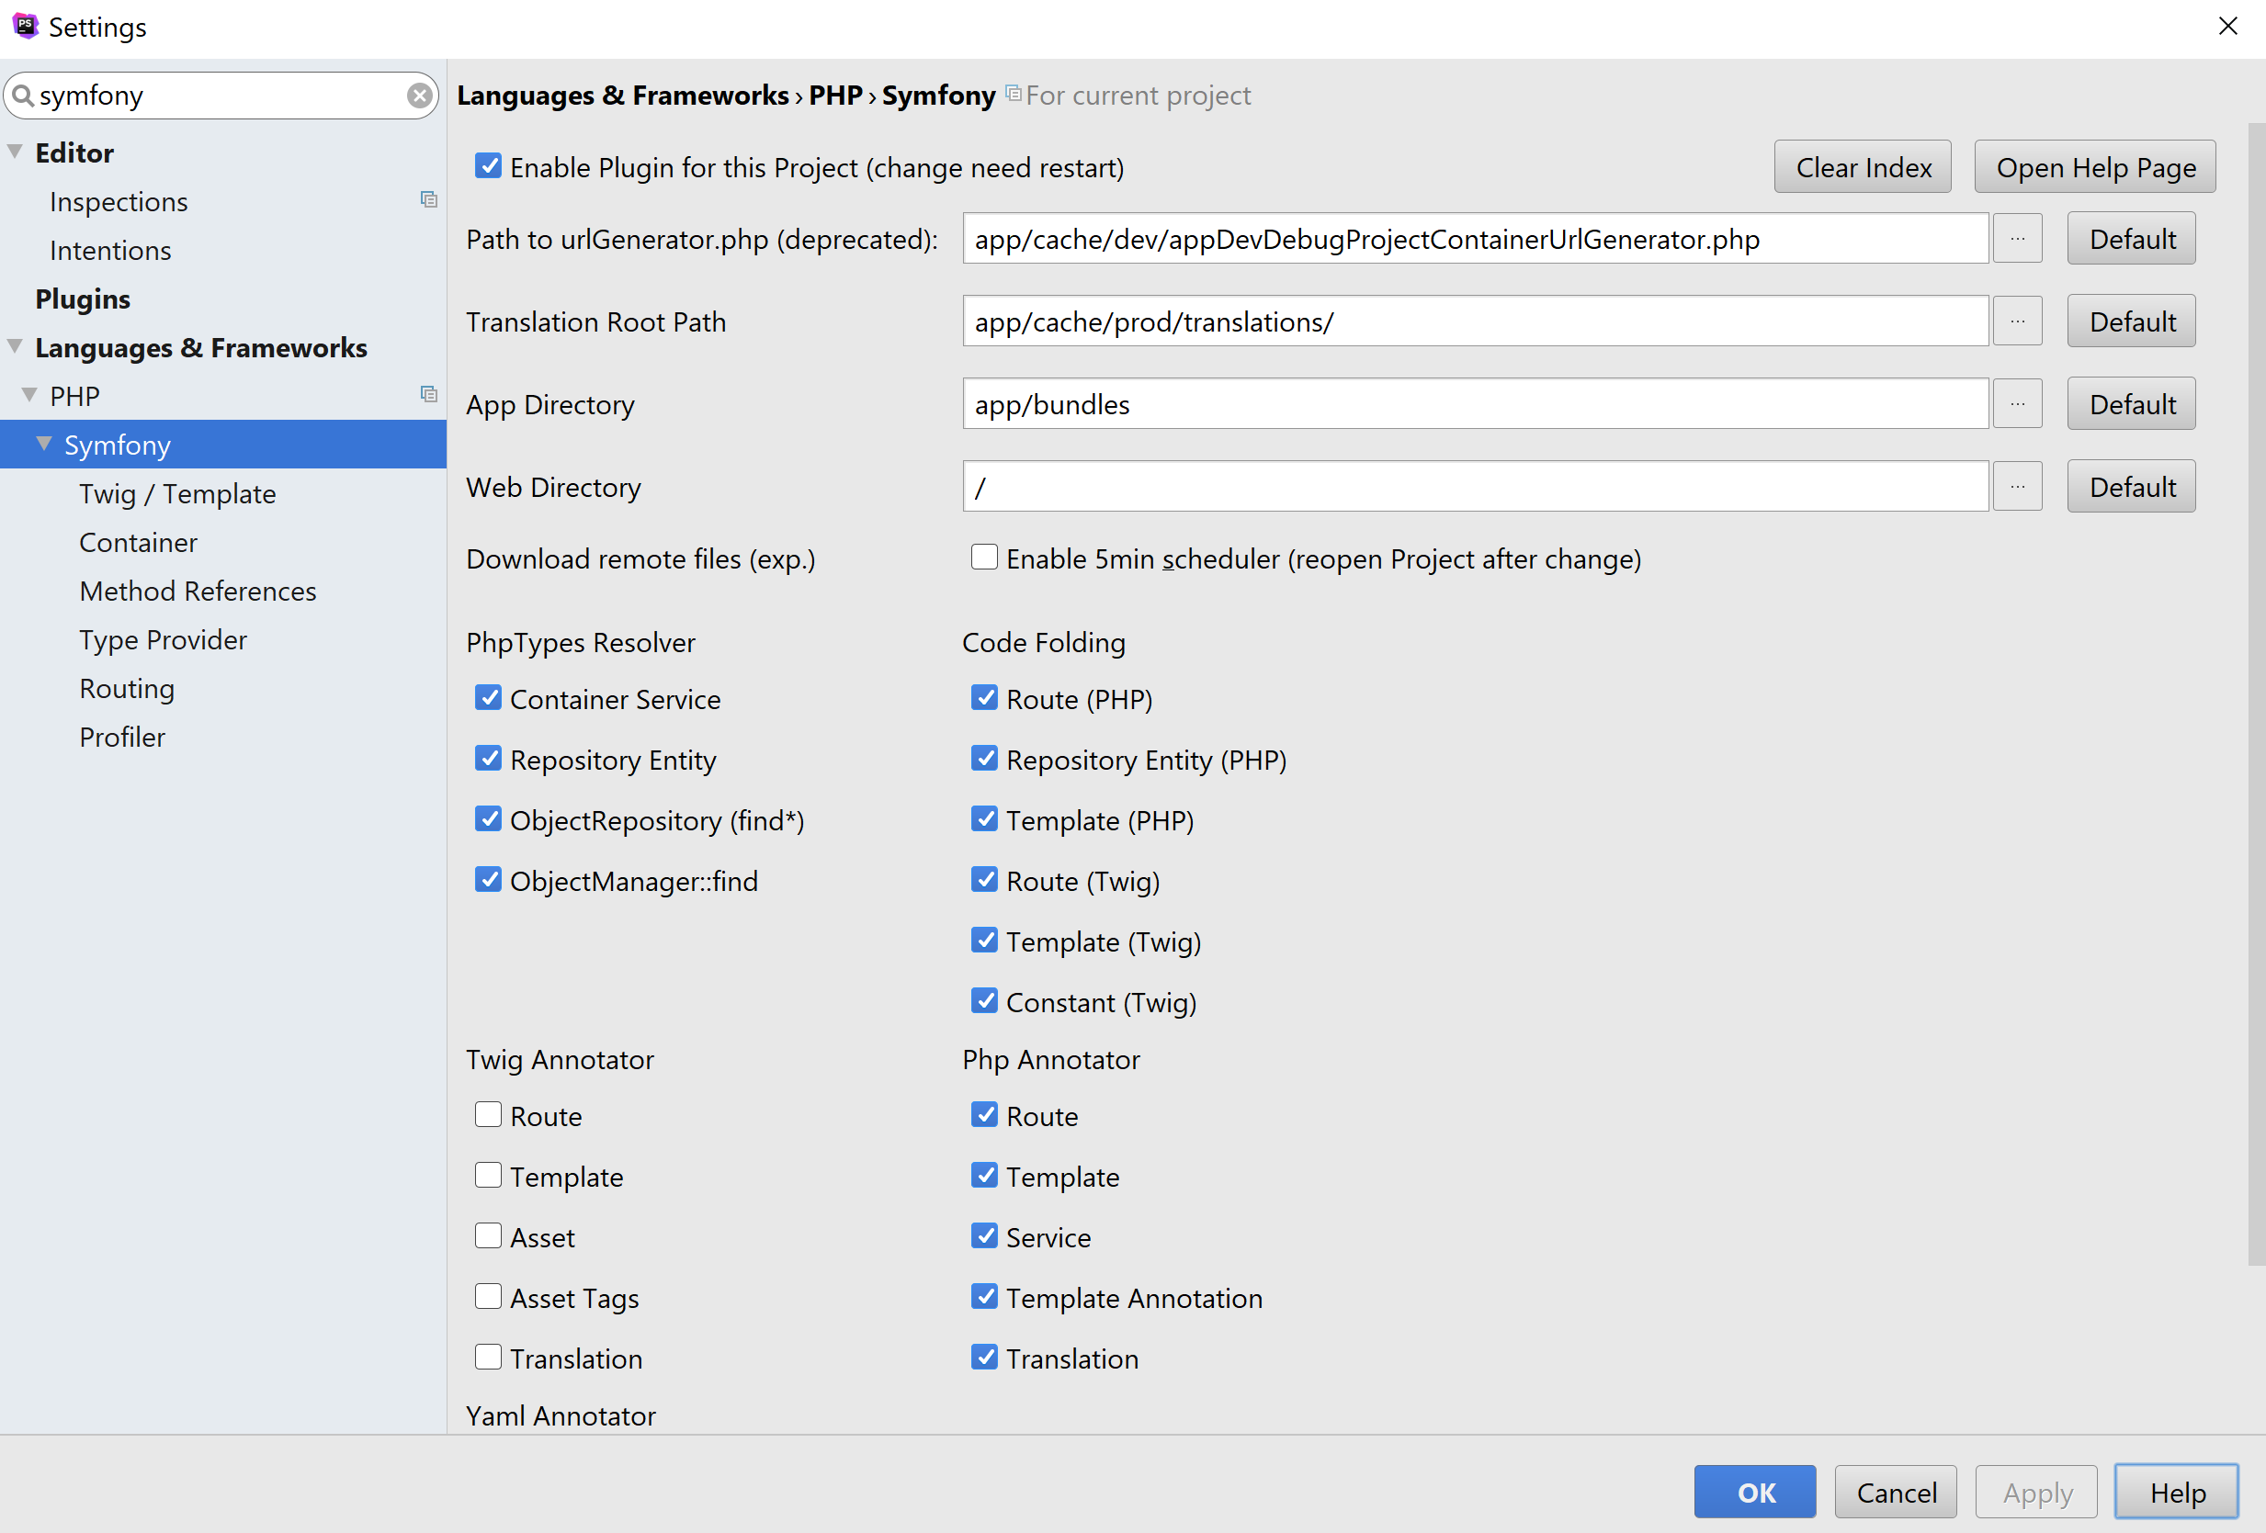2266x1533 pixels.
Task: Cancel the Settings dialog
Action: pyautogui.click(x=1896, y=1492)
